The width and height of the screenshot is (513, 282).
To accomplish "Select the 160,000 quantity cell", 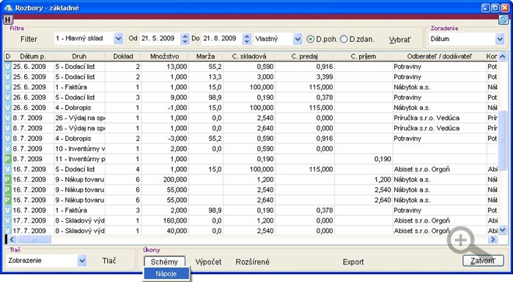I will tap(165, 220).
